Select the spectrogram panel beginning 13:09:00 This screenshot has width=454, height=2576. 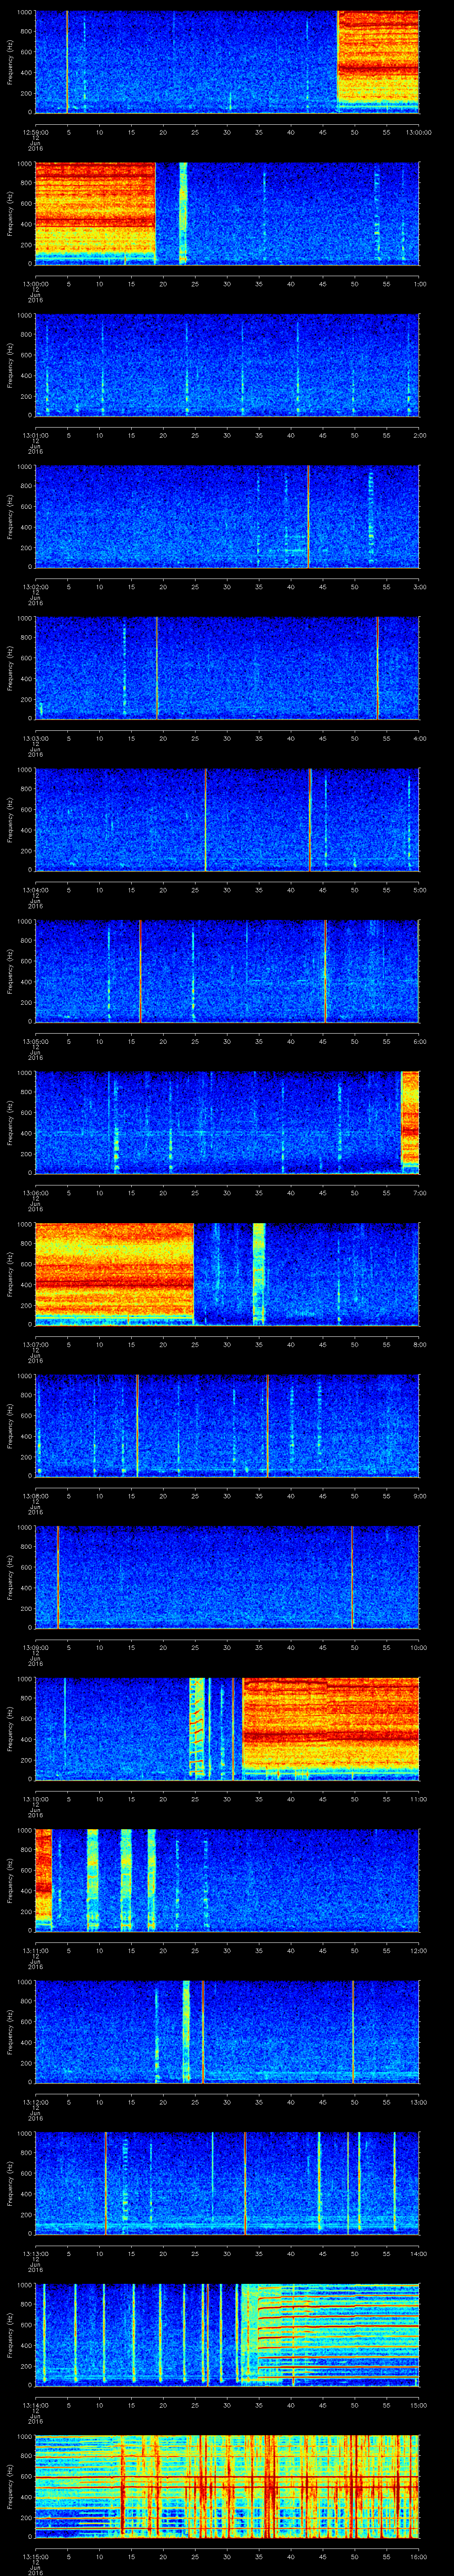pos(227,1576)
